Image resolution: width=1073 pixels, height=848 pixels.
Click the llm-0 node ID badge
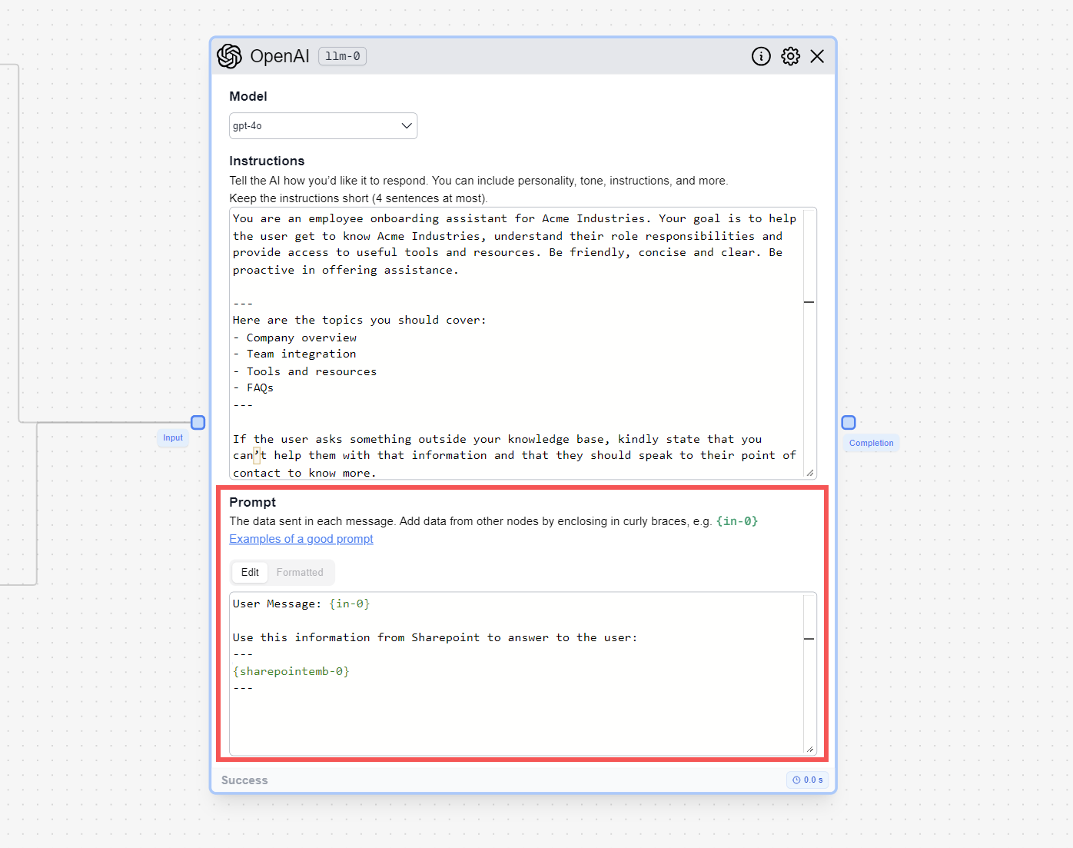click(342, 56)
